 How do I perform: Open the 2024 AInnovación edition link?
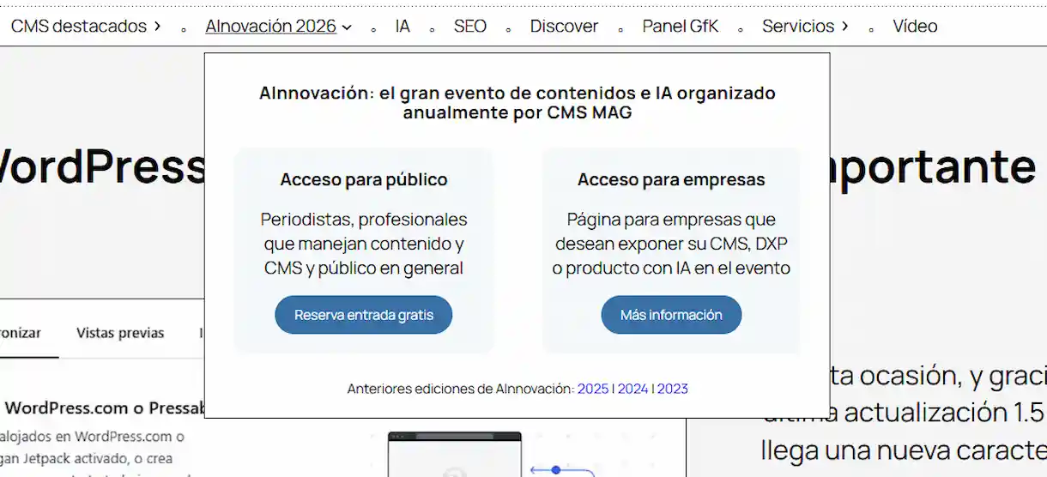point(632,389)
